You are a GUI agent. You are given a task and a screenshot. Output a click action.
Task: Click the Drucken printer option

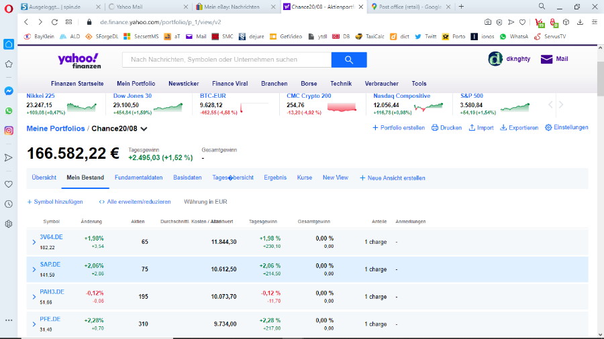pos(446,128)
